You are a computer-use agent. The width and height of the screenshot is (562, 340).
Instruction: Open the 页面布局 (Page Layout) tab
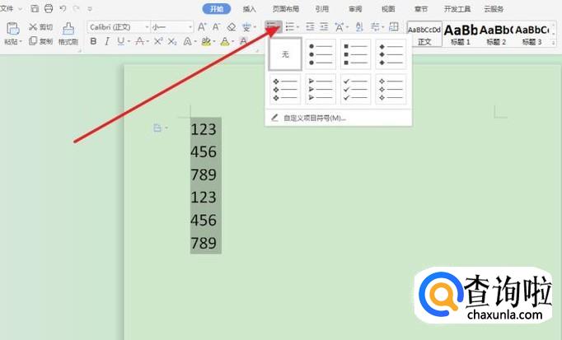point(285,9)
